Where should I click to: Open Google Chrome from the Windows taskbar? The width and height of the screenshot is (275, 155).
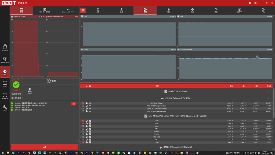(108, 153)
